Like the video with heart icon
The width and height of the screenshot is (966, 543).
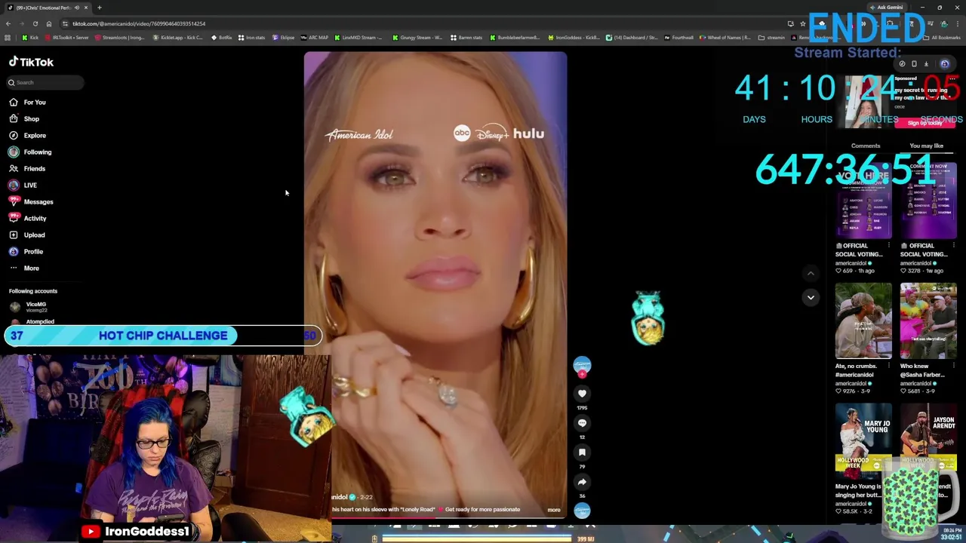click(582, 393)
